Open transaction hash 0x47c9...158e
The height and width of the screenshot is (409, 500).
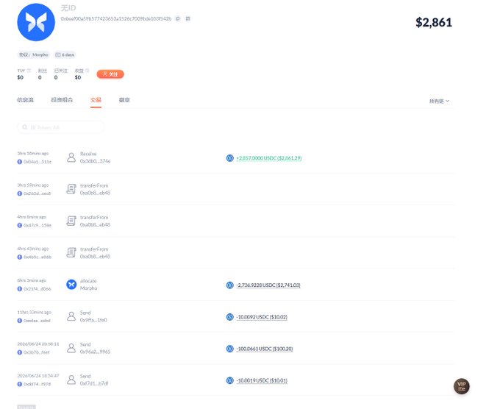point(37,225)
